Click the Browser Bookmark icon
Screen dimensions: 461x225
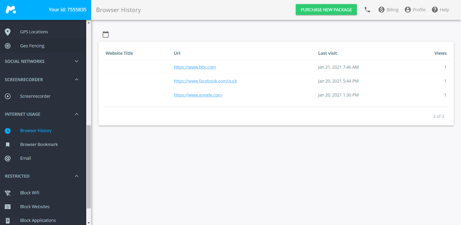(x=8, y=145)
